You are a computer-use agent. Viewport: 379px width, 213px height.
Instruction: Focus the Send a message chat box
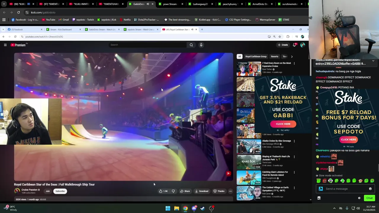346,189
